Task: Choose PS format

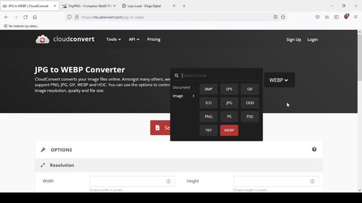Action: (x=229, y=117)
